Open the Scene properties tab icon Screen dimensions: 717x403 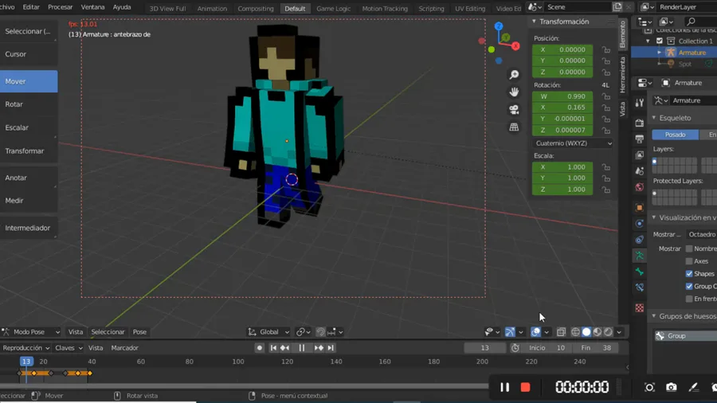[640, 170]
